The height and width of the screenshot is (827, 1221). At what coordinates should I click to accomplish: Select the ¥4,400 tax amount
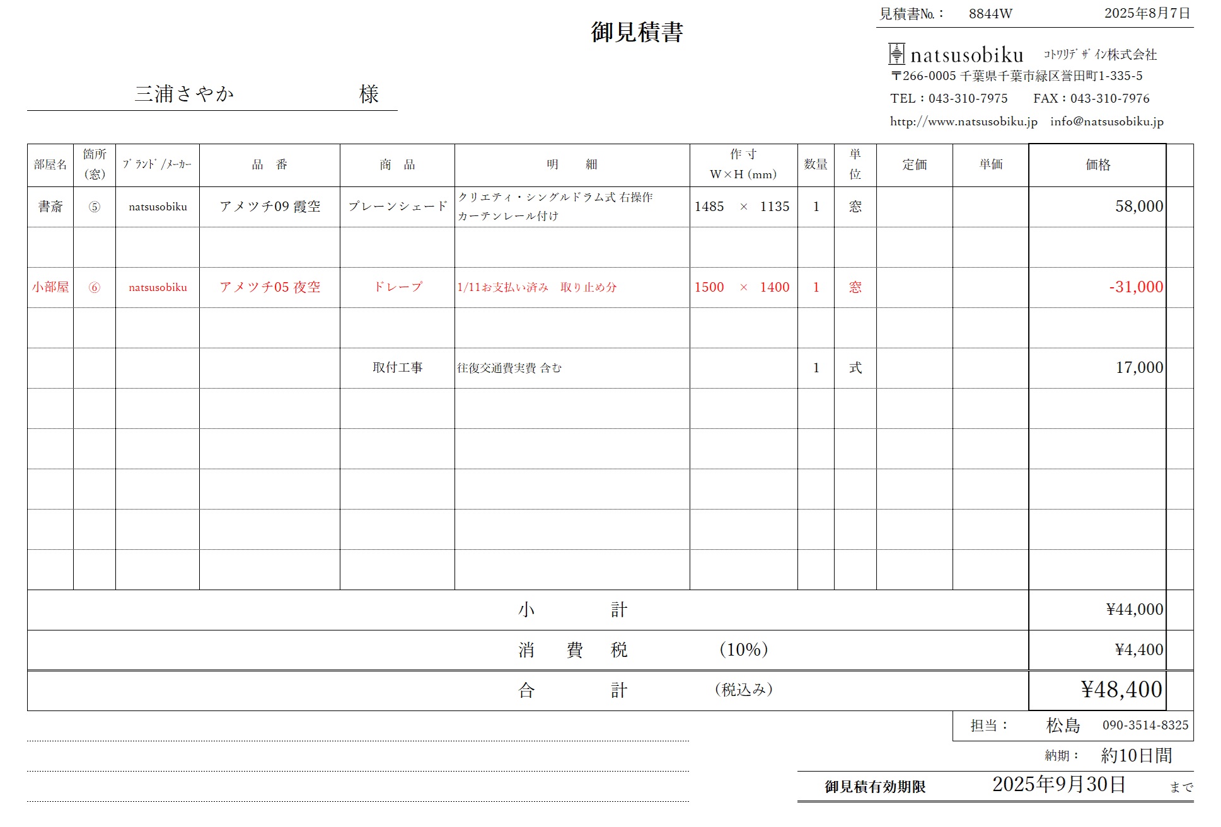[x=1139, y=650]
